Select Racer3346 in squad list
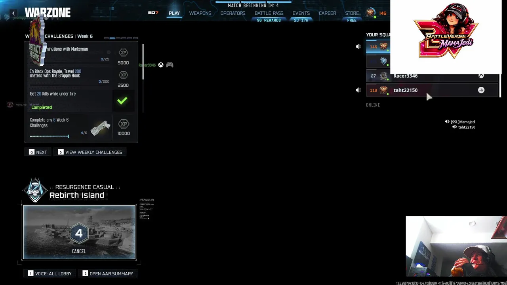 click(x=432, y=76)
